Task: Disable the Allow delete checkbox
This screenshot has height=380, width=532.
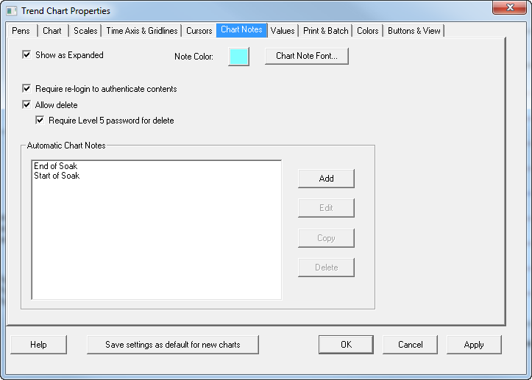Action: point(27,105)
